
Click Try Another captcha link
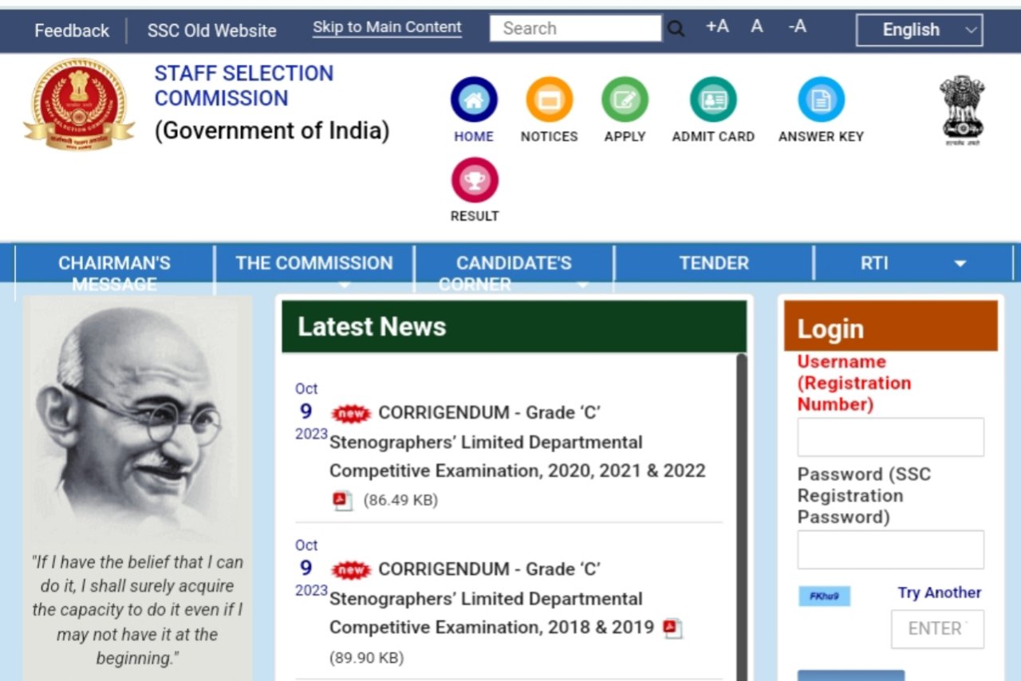point(939,592)
